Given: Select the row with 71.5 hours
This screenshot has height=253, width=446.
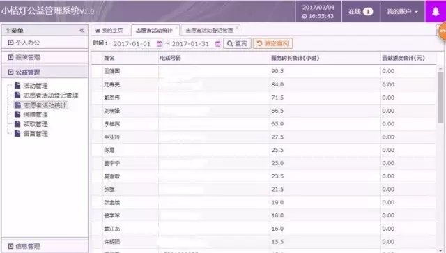Looking at the screenshot, I should tap(263, 98).
